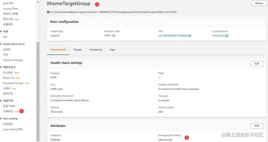The height and width of the screenshot is (142, 268).
Task: Open 快照 under Elastic Block Store
Action: [x=5, y=55]
